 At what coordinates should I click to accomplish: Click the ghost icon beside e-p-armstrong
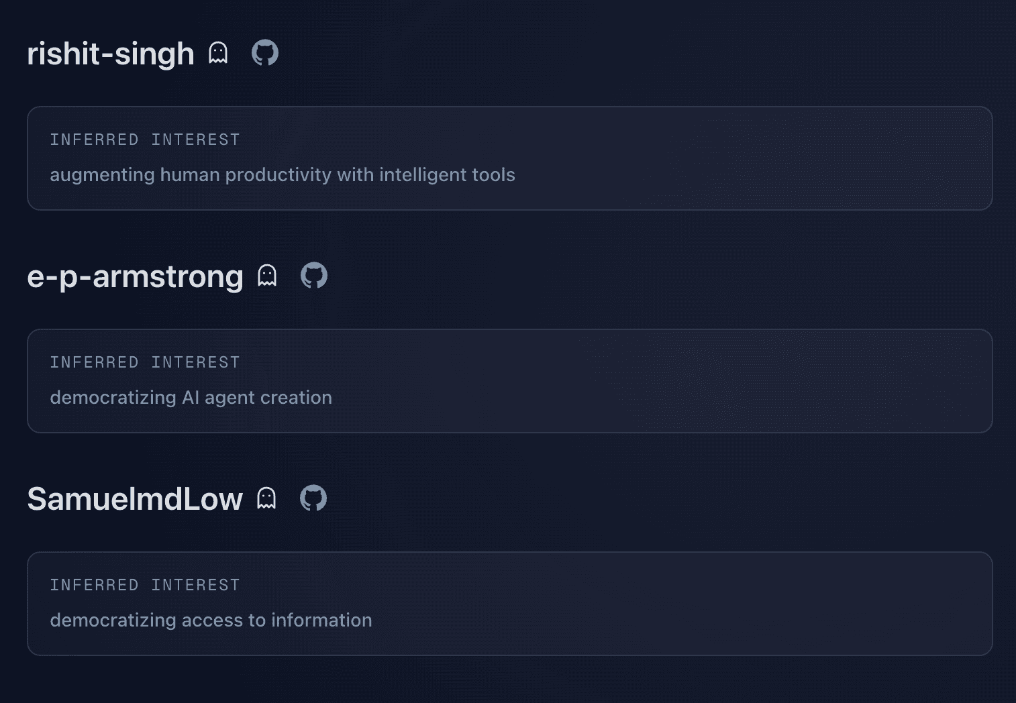[x=268, y=276]
